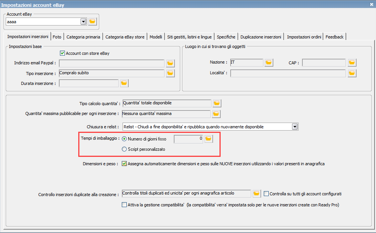
Task: Expand the Account eBay dropdown arrow
Action: [x=83, y=22]
